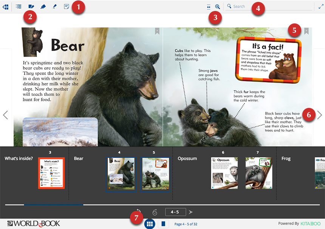Viewport: 325px width, 229px height.
Task: Bookmark the right page above 'It's a fact!'
Action: click(306, 31)
